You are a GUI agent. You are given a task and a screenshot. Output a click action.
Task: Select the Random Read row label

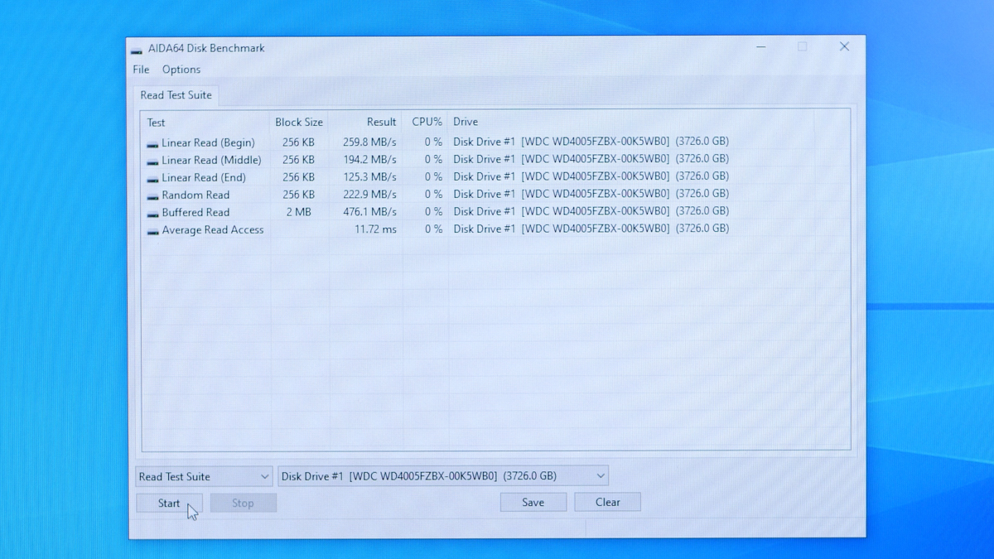195,195
